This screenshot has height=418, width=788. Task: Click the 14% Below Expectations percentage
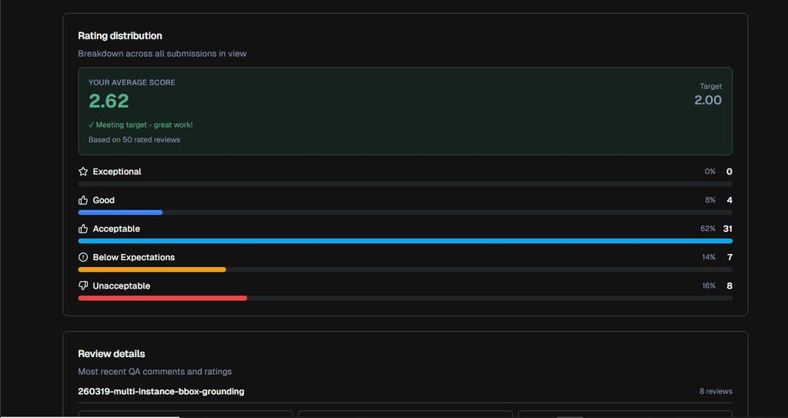[709, 257]
